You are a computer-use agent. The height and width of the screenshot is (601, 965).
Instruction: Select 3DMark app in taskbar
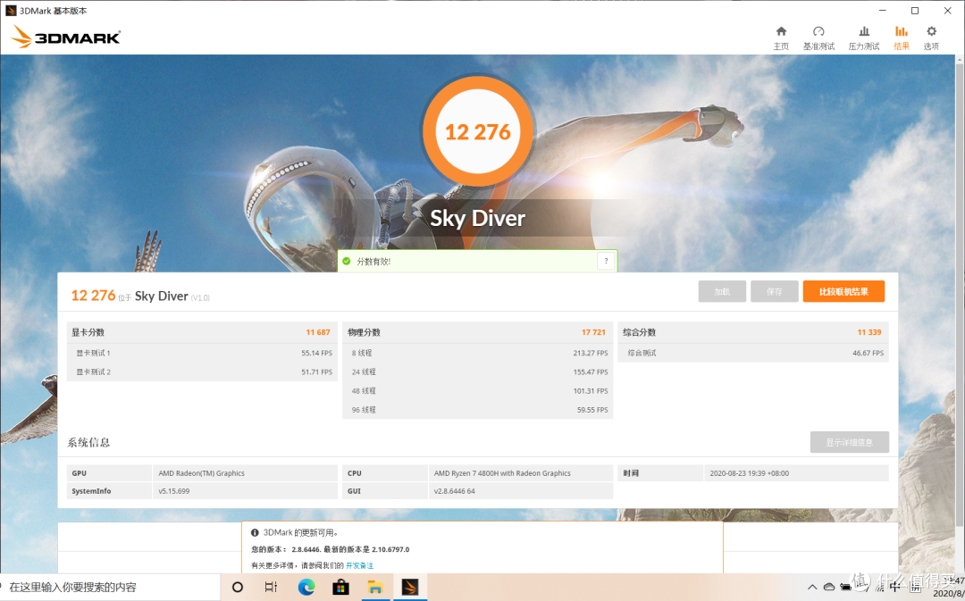click(x=409, y=587)
